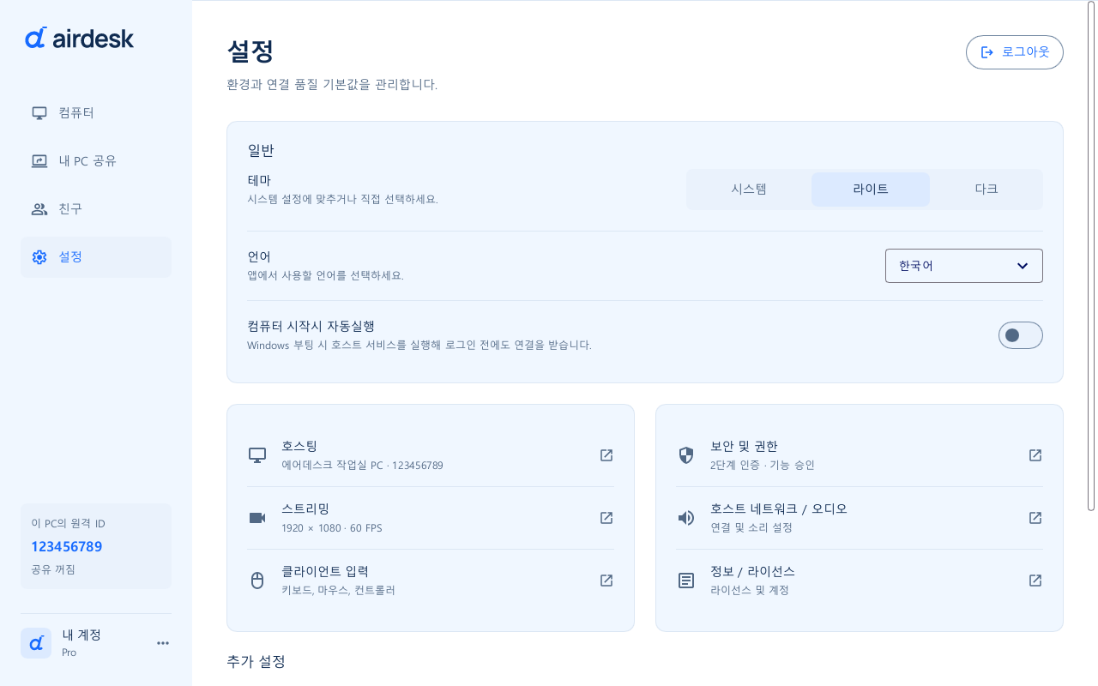
Task: Select the 다크 theme option
Action: pyautogui.click(x=986, y=190)
